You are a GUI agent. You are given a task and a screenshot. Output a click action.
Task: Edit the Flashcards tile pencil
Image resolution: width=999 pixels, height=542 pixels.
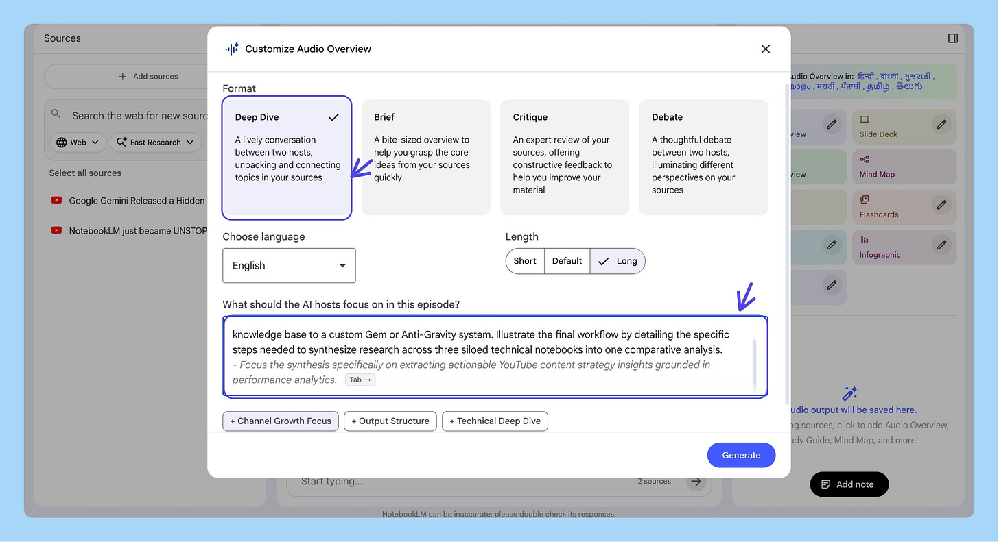click(x=941, y=204)
